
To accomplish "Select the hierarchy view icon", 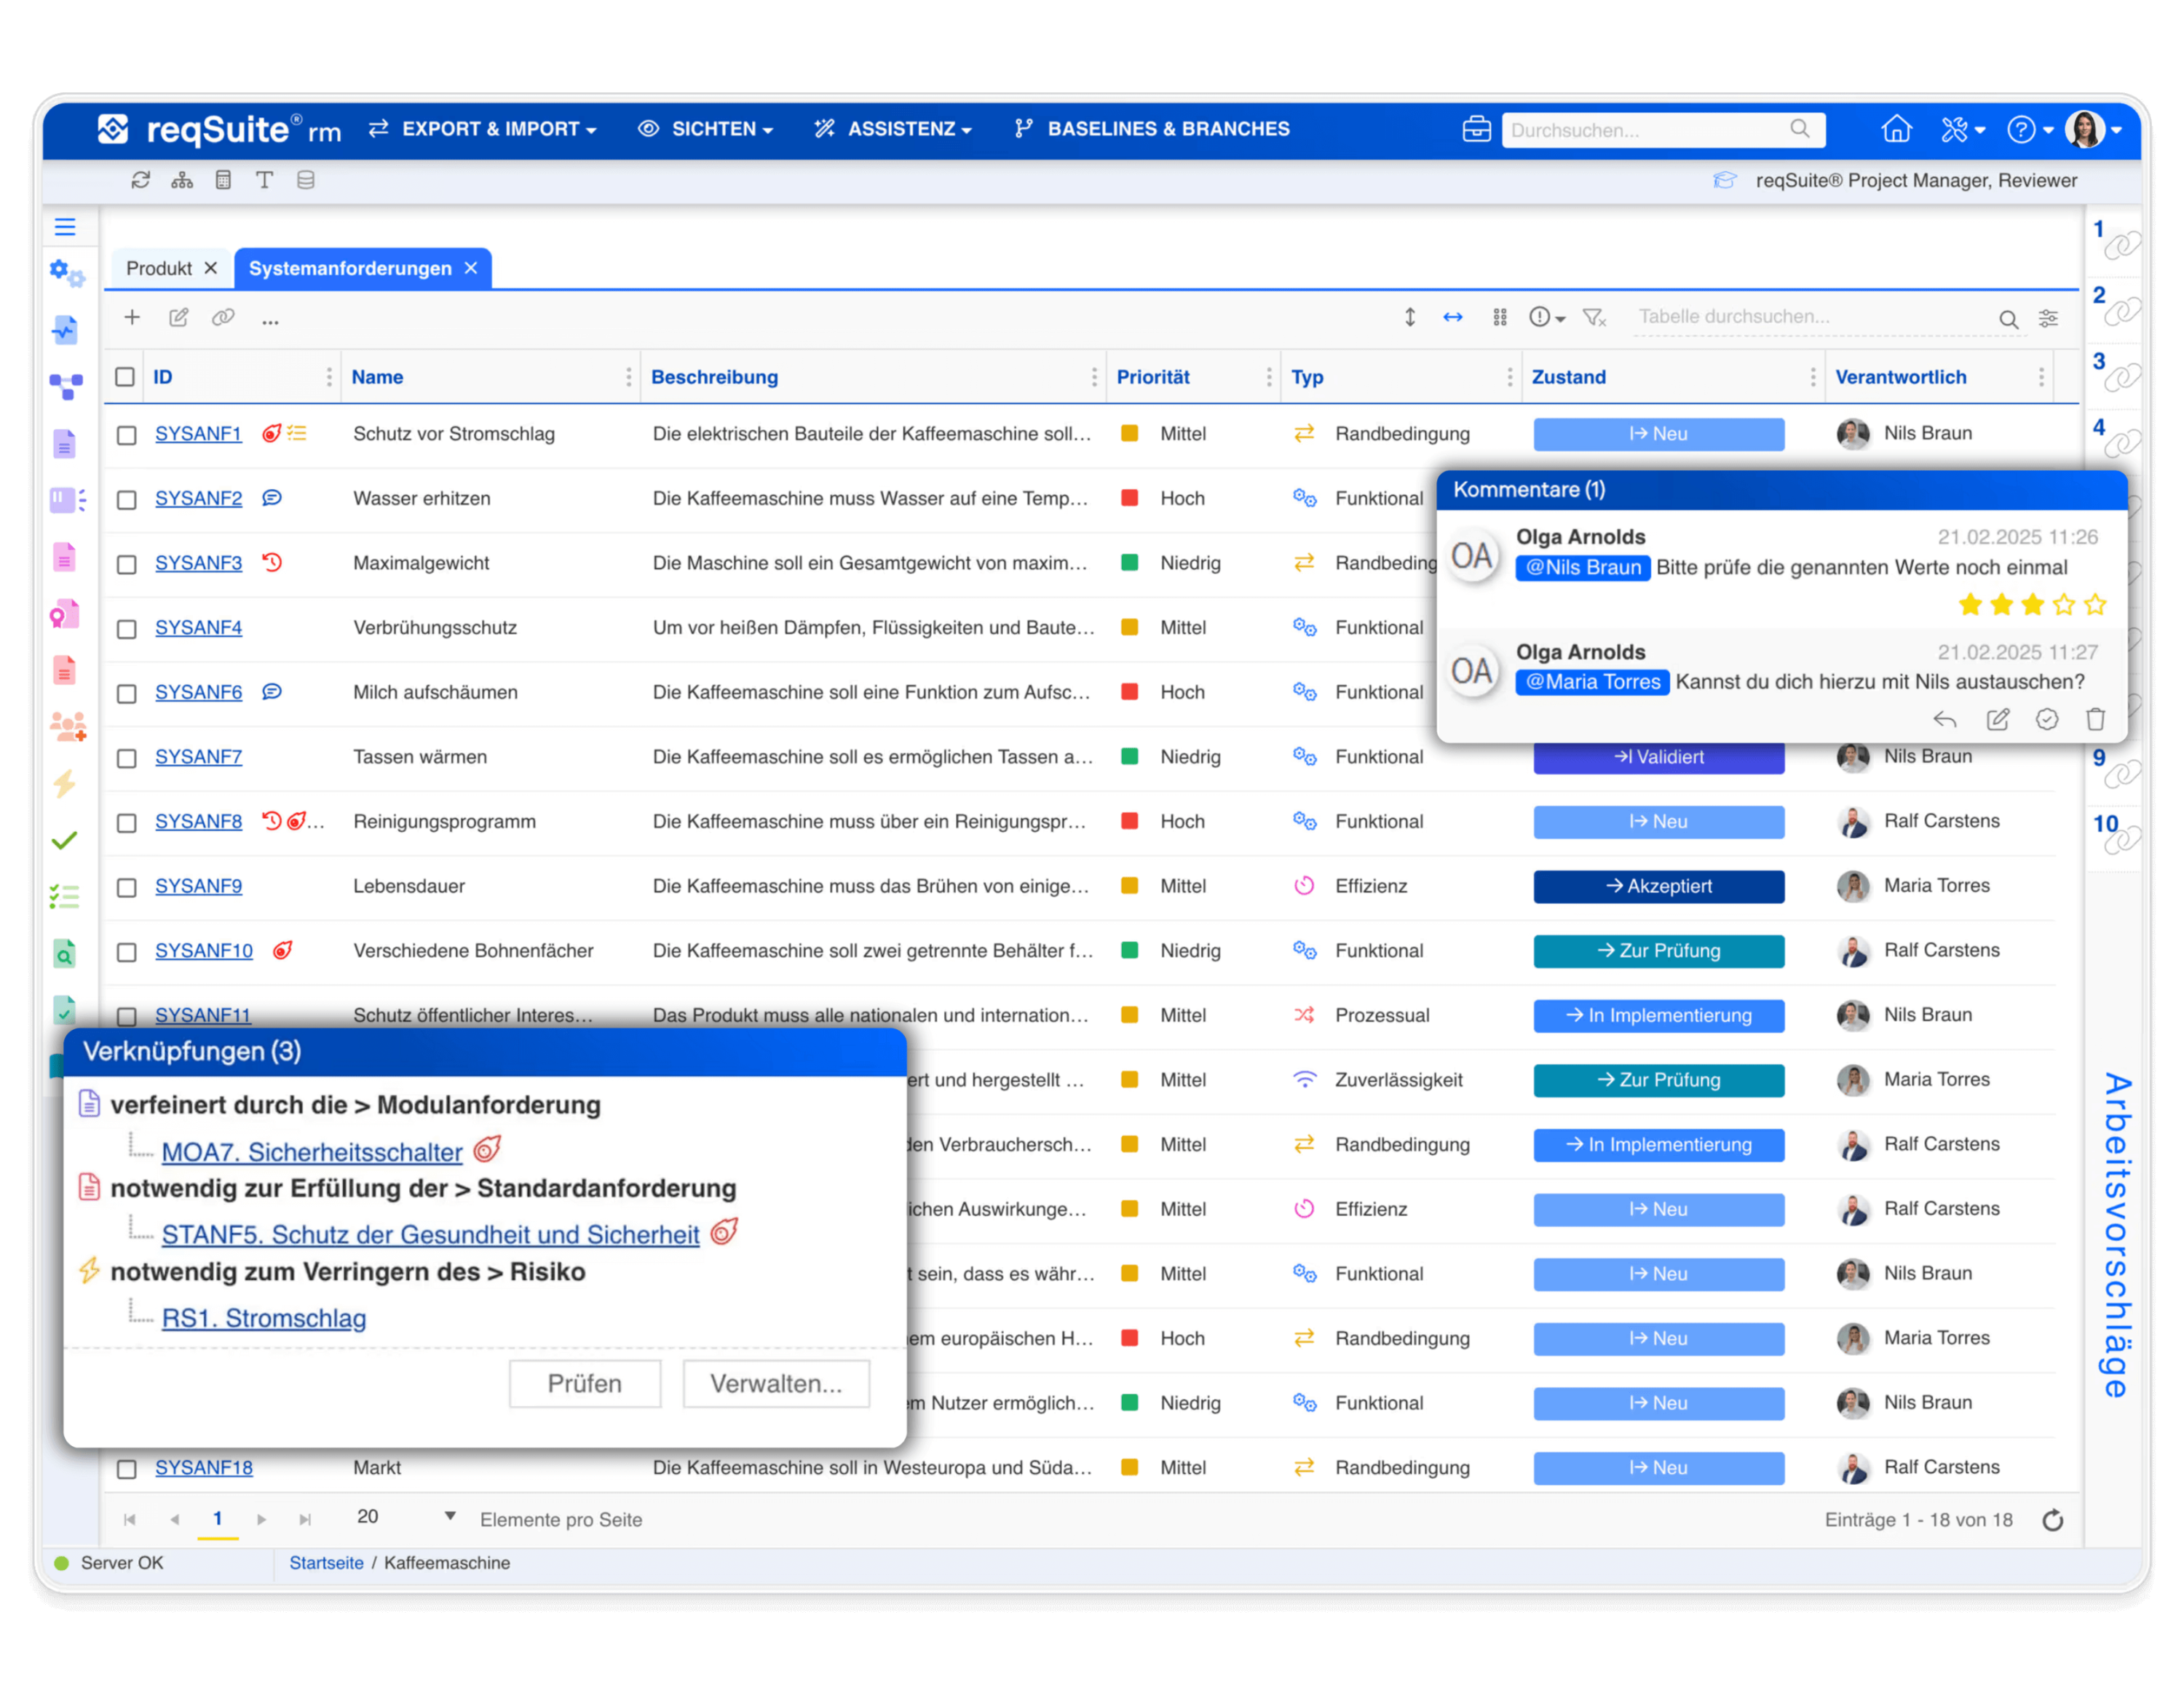I will pyautogui.click(x=182, y=180).
